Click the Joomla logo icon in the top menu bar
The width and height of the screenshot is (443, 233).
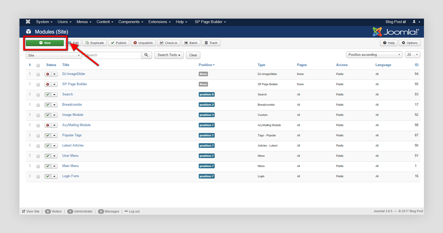tap(28, 22)
